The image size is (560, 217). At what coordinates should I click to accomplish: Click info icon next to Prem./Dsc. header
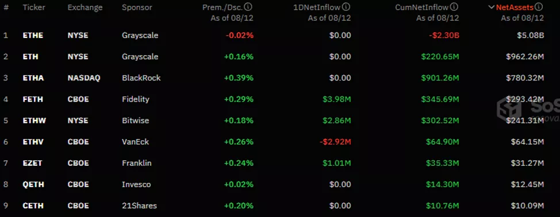[x=249, y=7]
